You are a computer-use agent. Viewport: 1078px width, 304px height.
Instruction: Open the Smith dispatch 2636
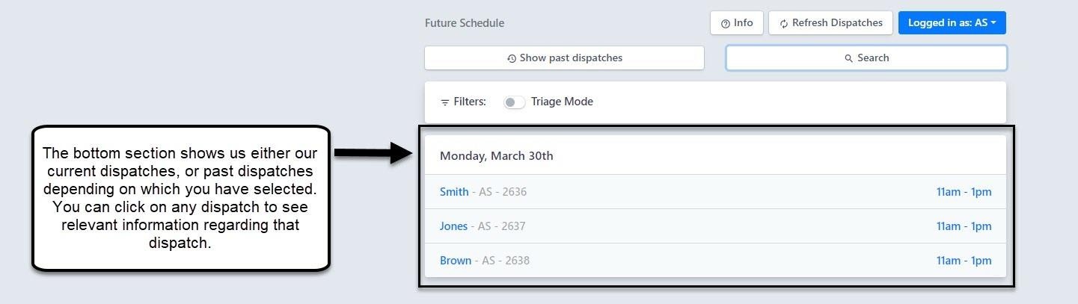(454, 192)
